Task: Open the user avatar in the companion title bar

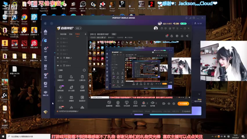Action: tap(156, 28)
